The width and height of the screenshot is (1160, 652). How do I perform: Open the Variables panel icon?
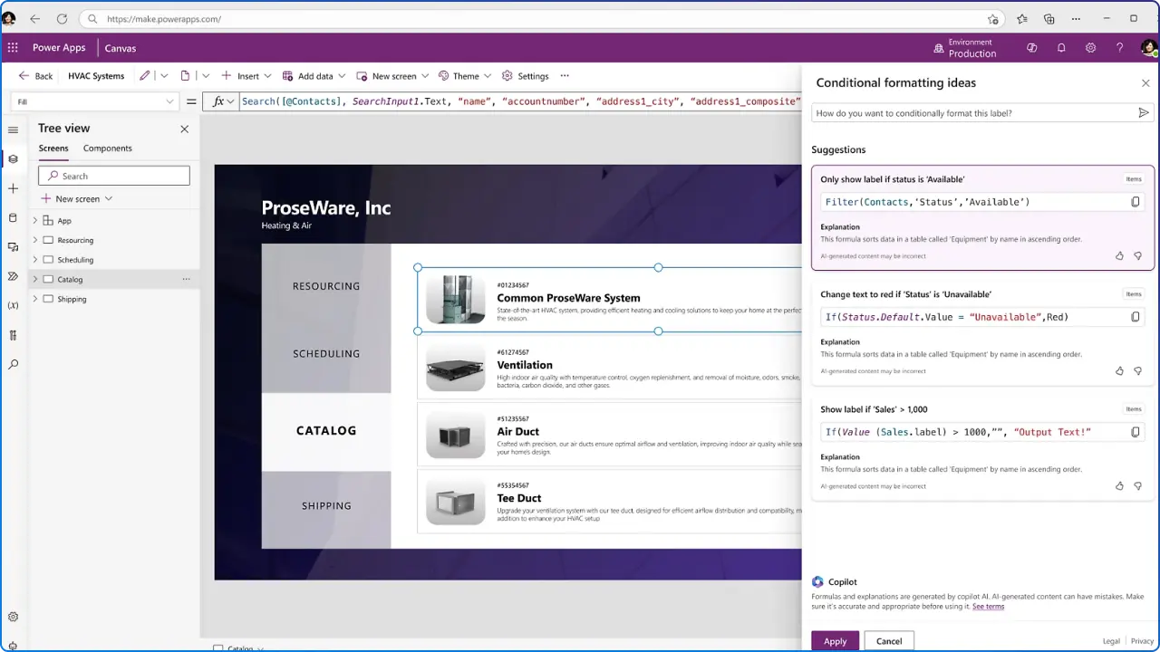coord(13,305)
